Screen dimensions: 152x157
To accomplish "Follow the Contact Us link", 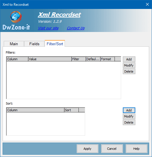I will click(76, 28).
